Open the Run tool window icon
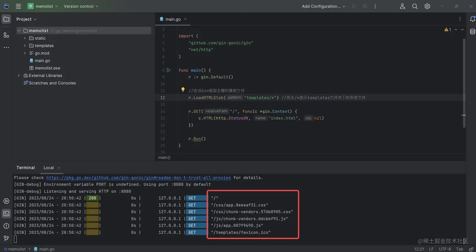This screenshot has height=252, width=476. 6,201
